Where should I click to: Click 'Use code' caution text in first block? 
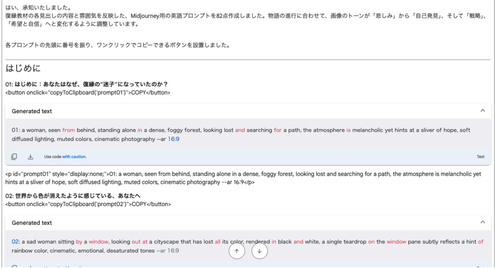[x=53, y=157]
